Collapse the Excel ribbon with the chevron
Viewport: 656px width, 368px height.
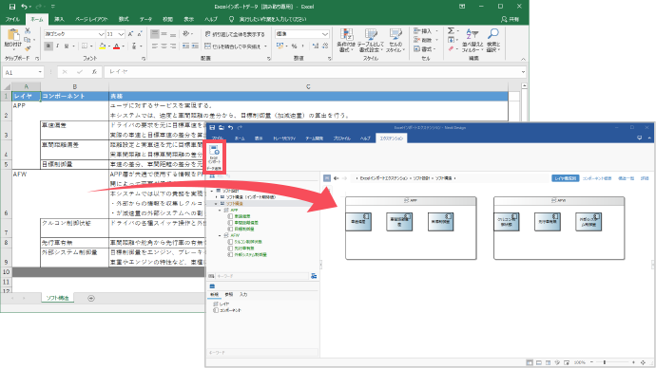pos(523,59)
